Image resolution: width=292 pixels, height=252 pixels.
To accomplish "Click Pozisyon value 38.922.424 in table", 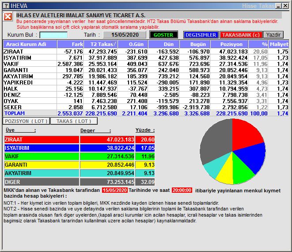I will [233, 57].
